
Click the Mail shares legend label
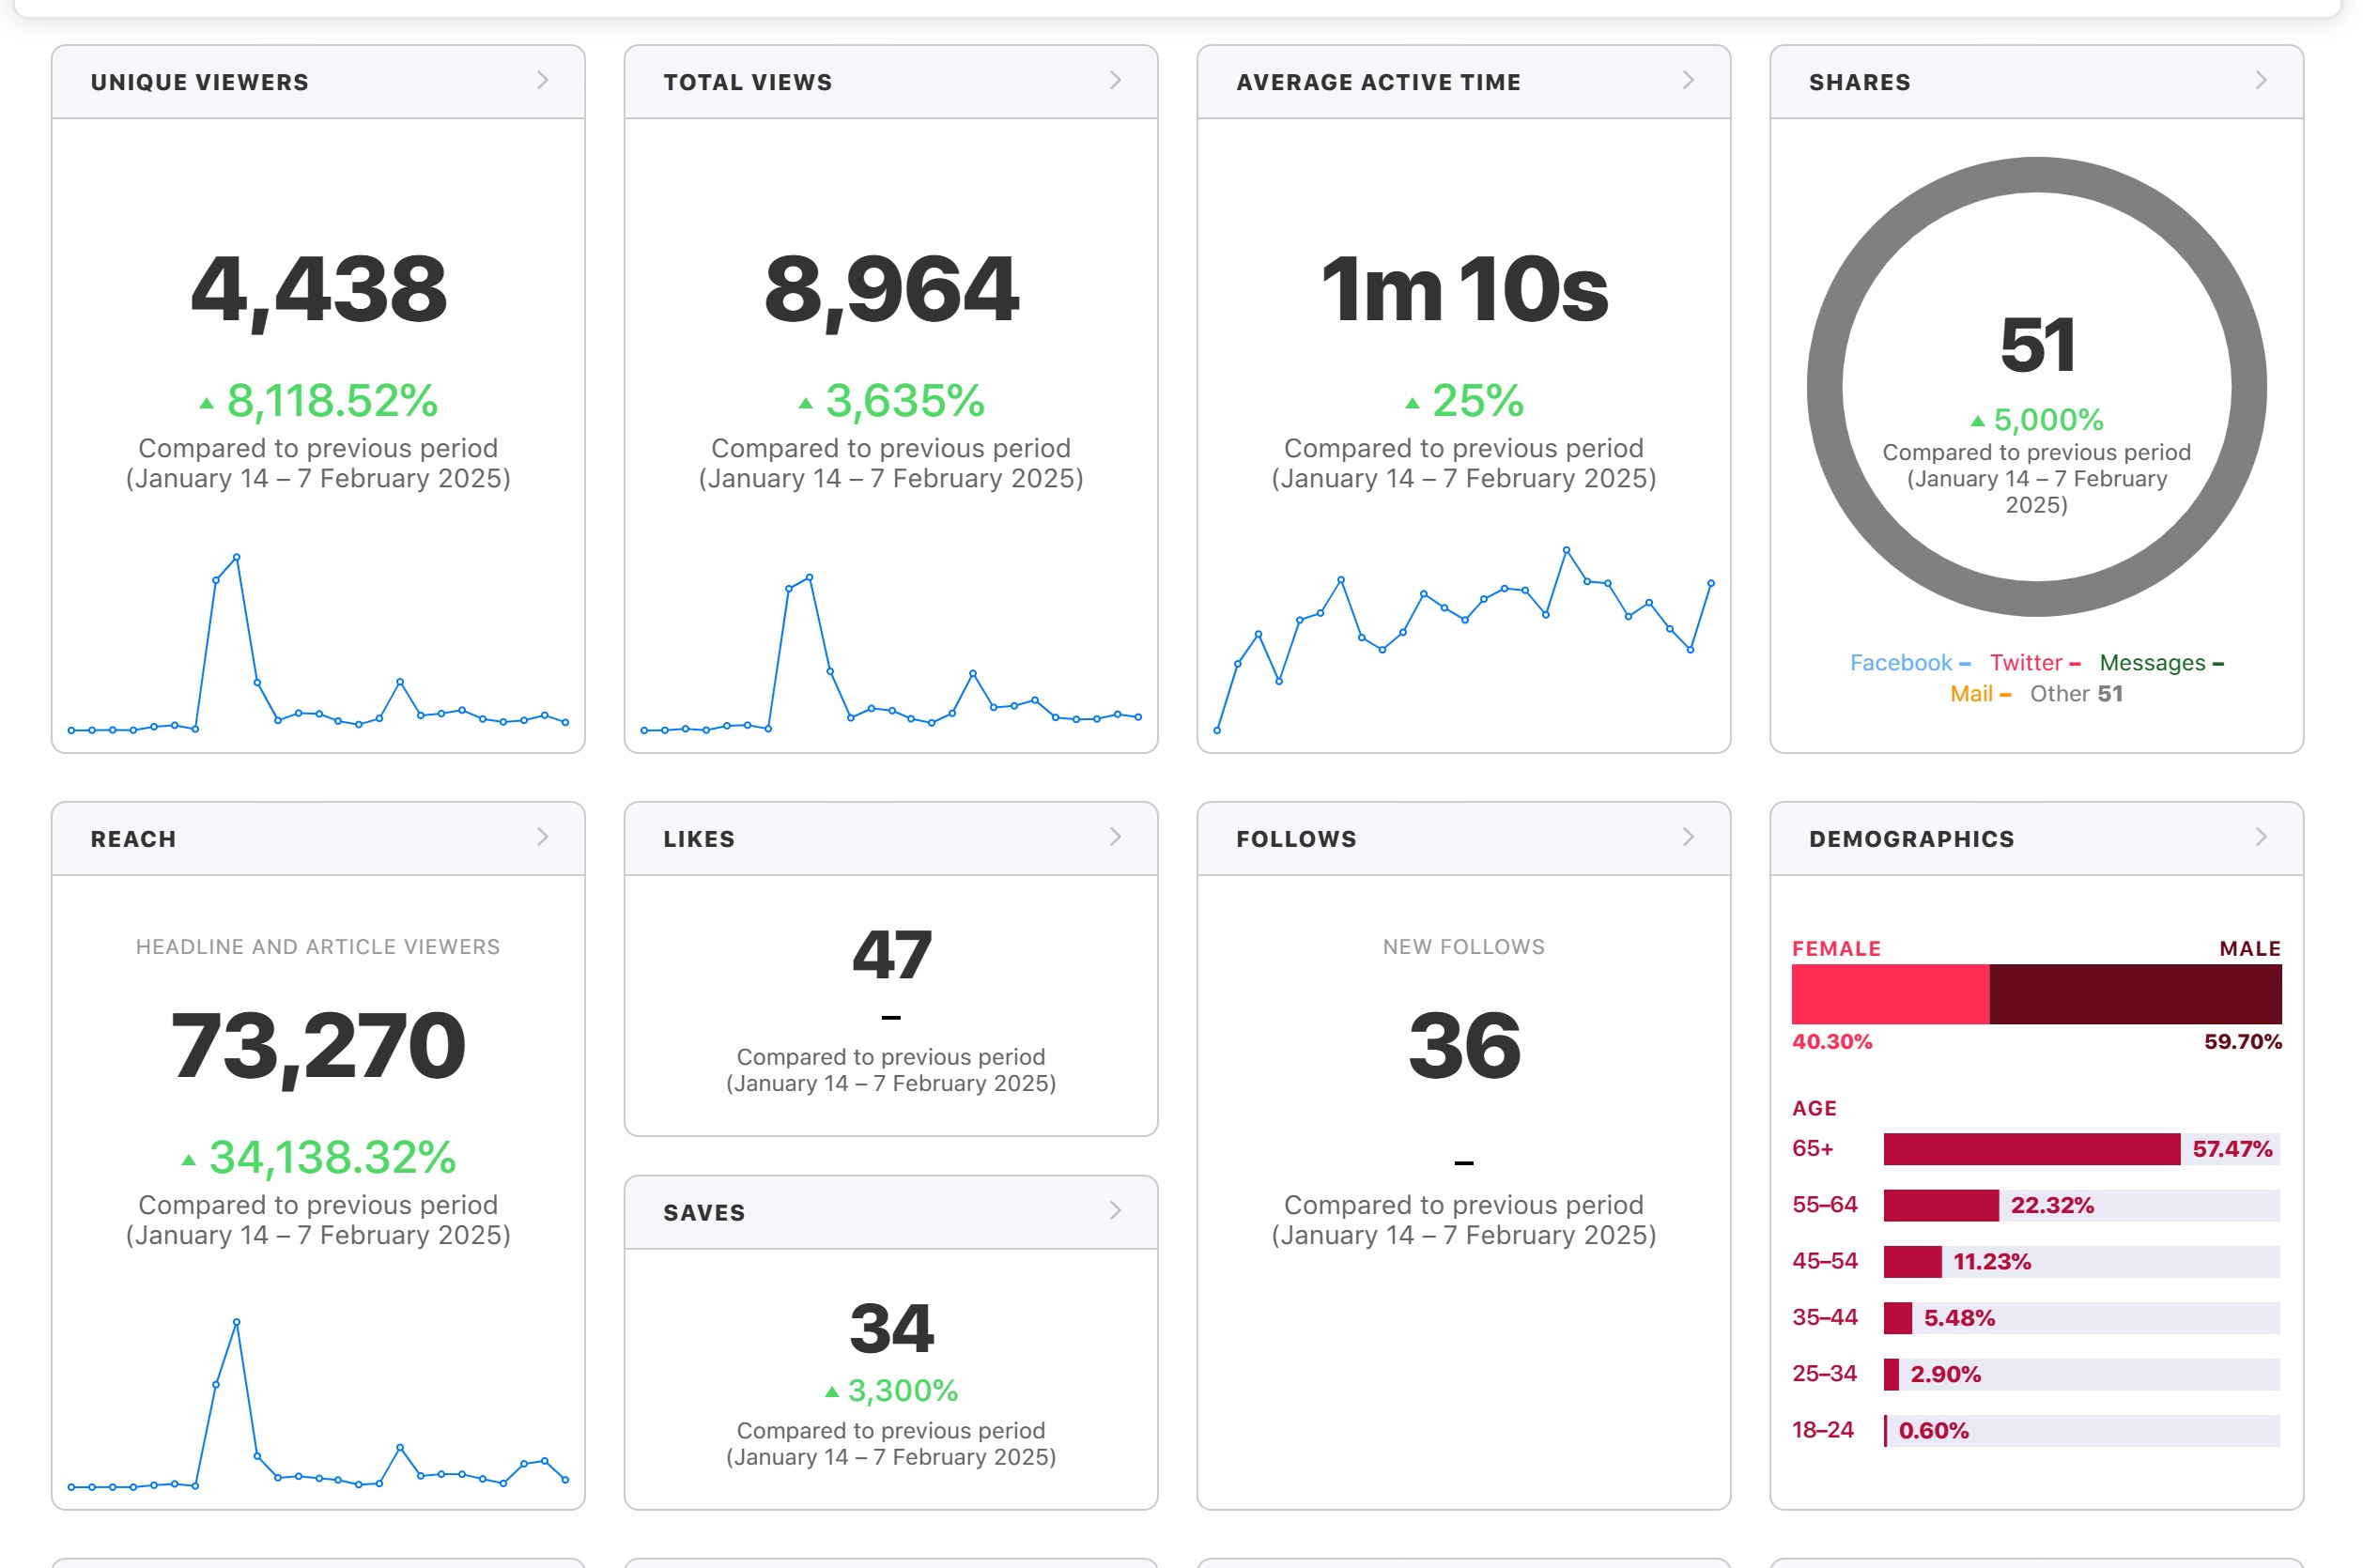(1980, 694)
